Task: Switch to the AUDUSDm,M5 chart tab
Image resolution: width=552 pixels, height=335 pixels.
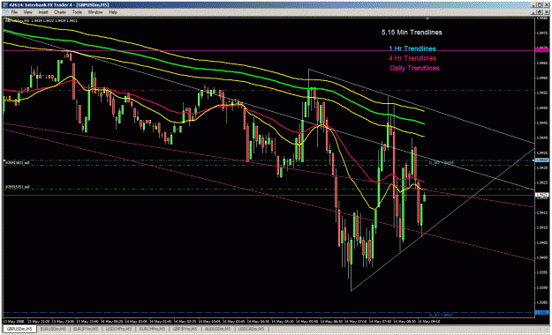Action: pos(217,329)
